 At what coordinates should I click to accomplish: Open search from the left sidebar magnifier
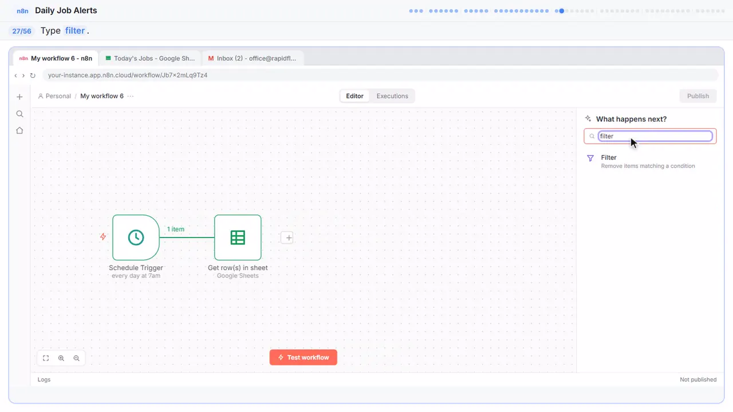19,114
